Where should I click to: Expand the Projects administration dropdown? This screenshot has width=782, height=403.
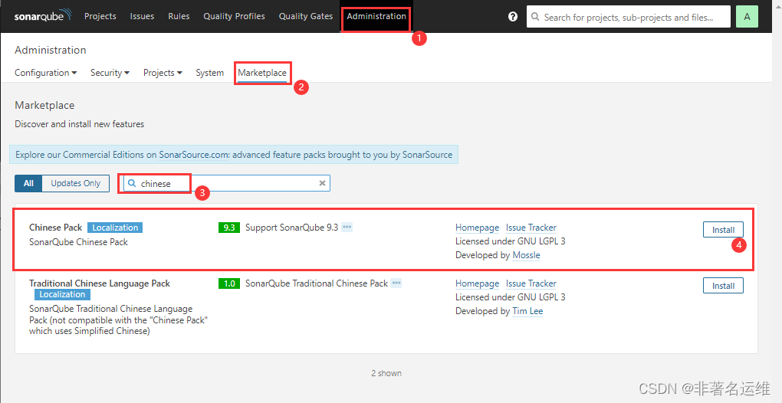[x=163, y=73]
